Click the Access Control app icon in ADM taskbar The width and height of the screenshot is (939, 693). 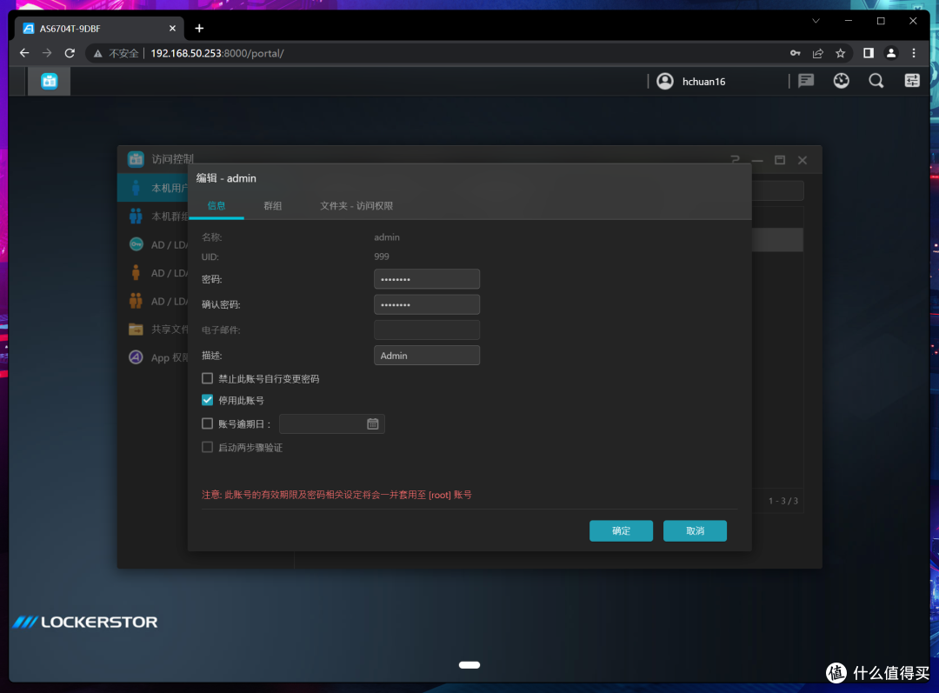tap(50, 81)
